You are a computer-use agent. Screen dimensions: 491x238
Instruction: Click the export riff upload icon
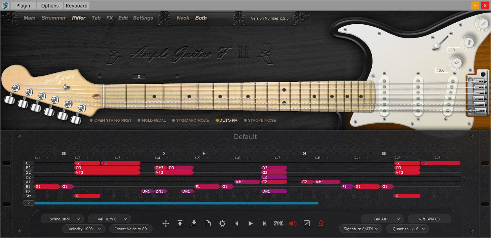pyautogui.click(x=180, y=224)
